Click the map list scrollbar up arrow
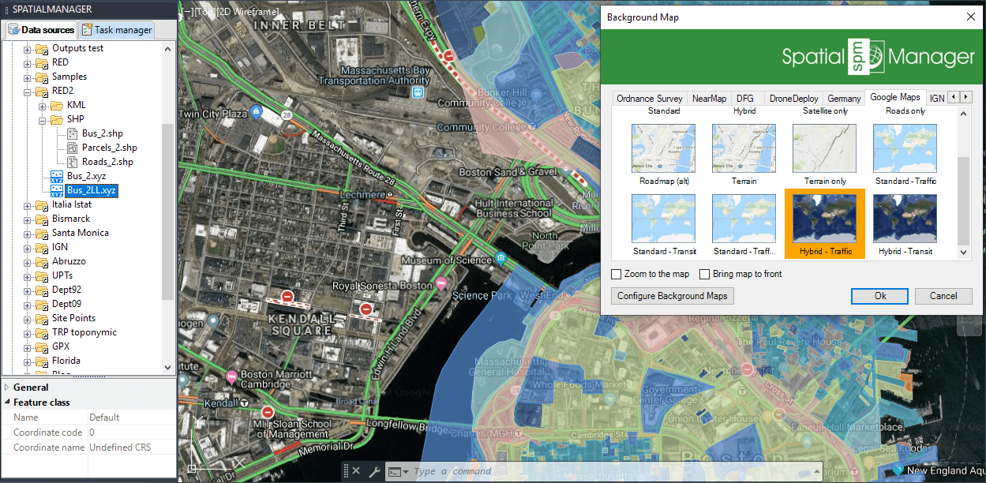 (x=963, y=114)
